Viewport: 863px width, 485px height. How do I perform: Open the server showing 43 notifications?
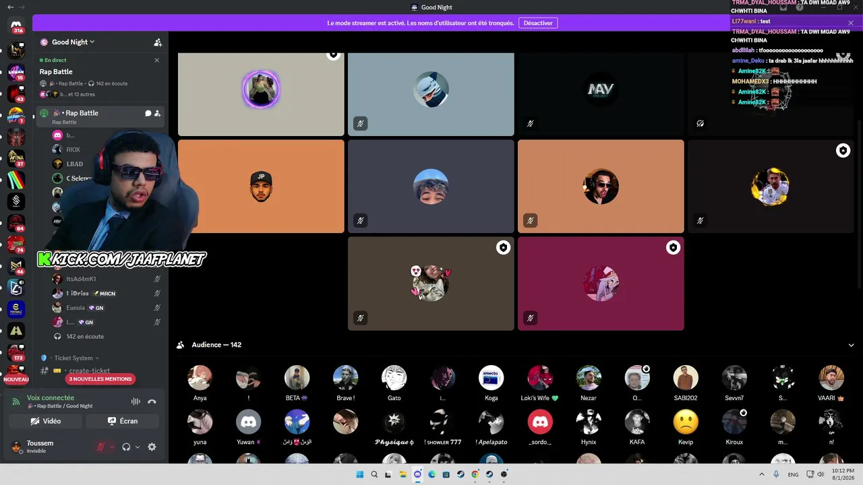(16, 94)
